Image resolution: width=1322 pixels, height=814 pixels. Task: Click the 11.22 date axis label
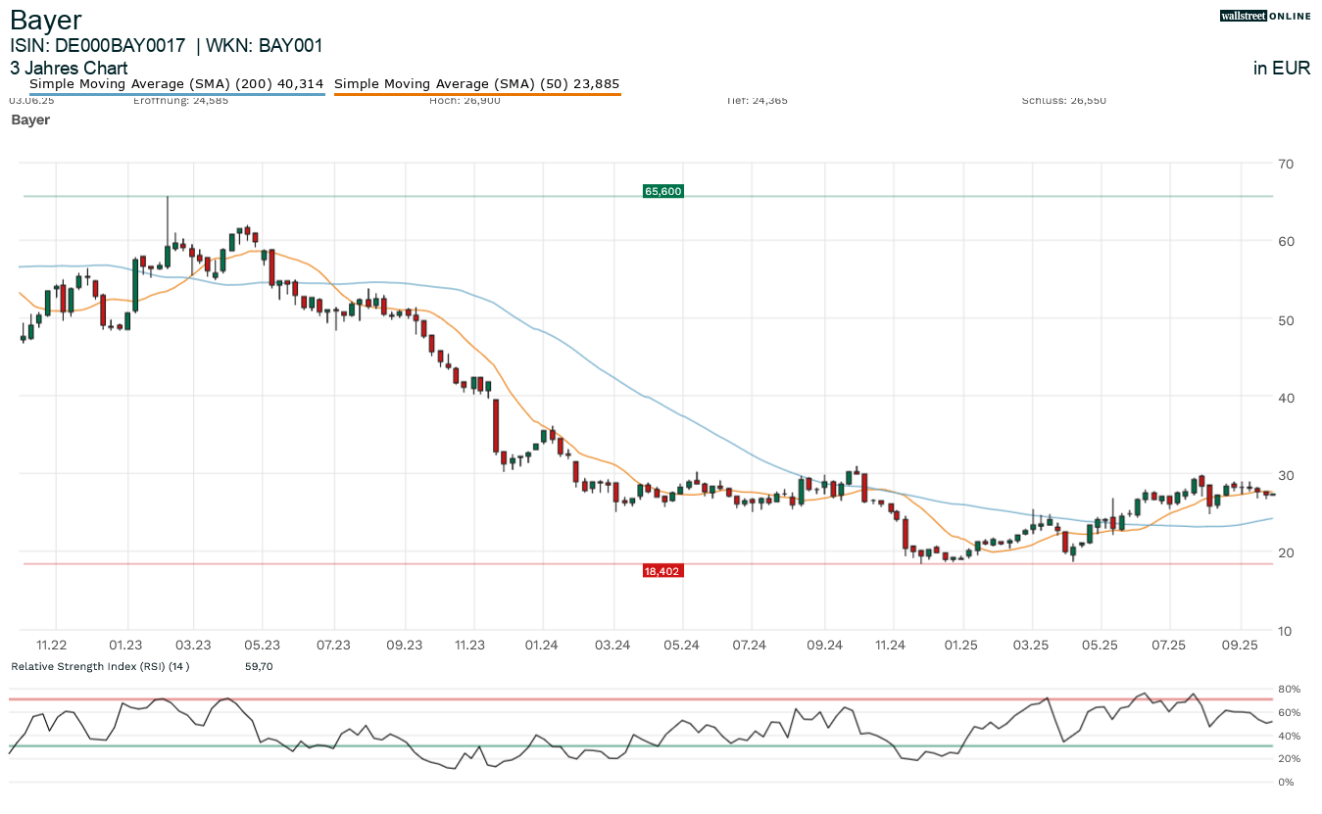(x=50, y=645)
